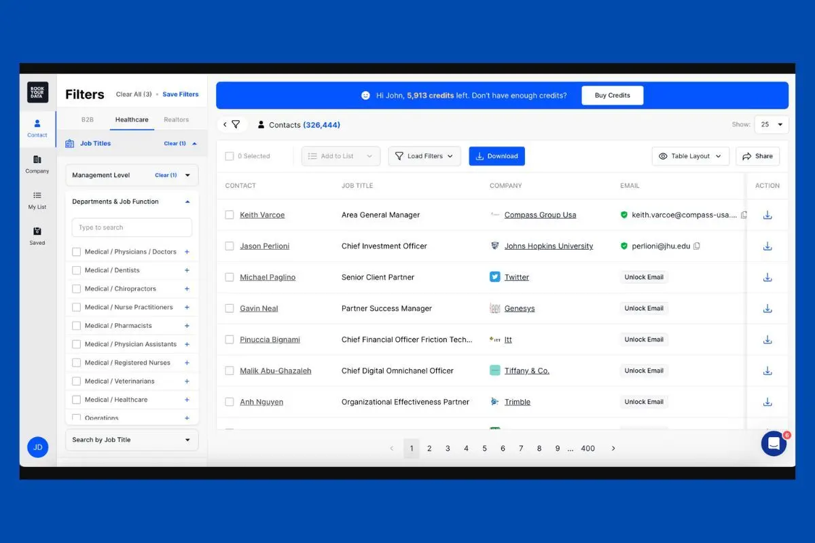The image size is (815, 543).
Task: Download Malik Abu-Ghazaleh's contact row
Action: point(767,371)
